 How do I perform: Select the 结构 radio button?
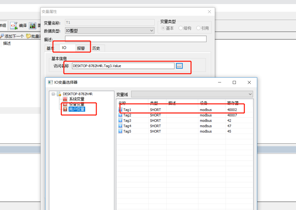point(180,28)
